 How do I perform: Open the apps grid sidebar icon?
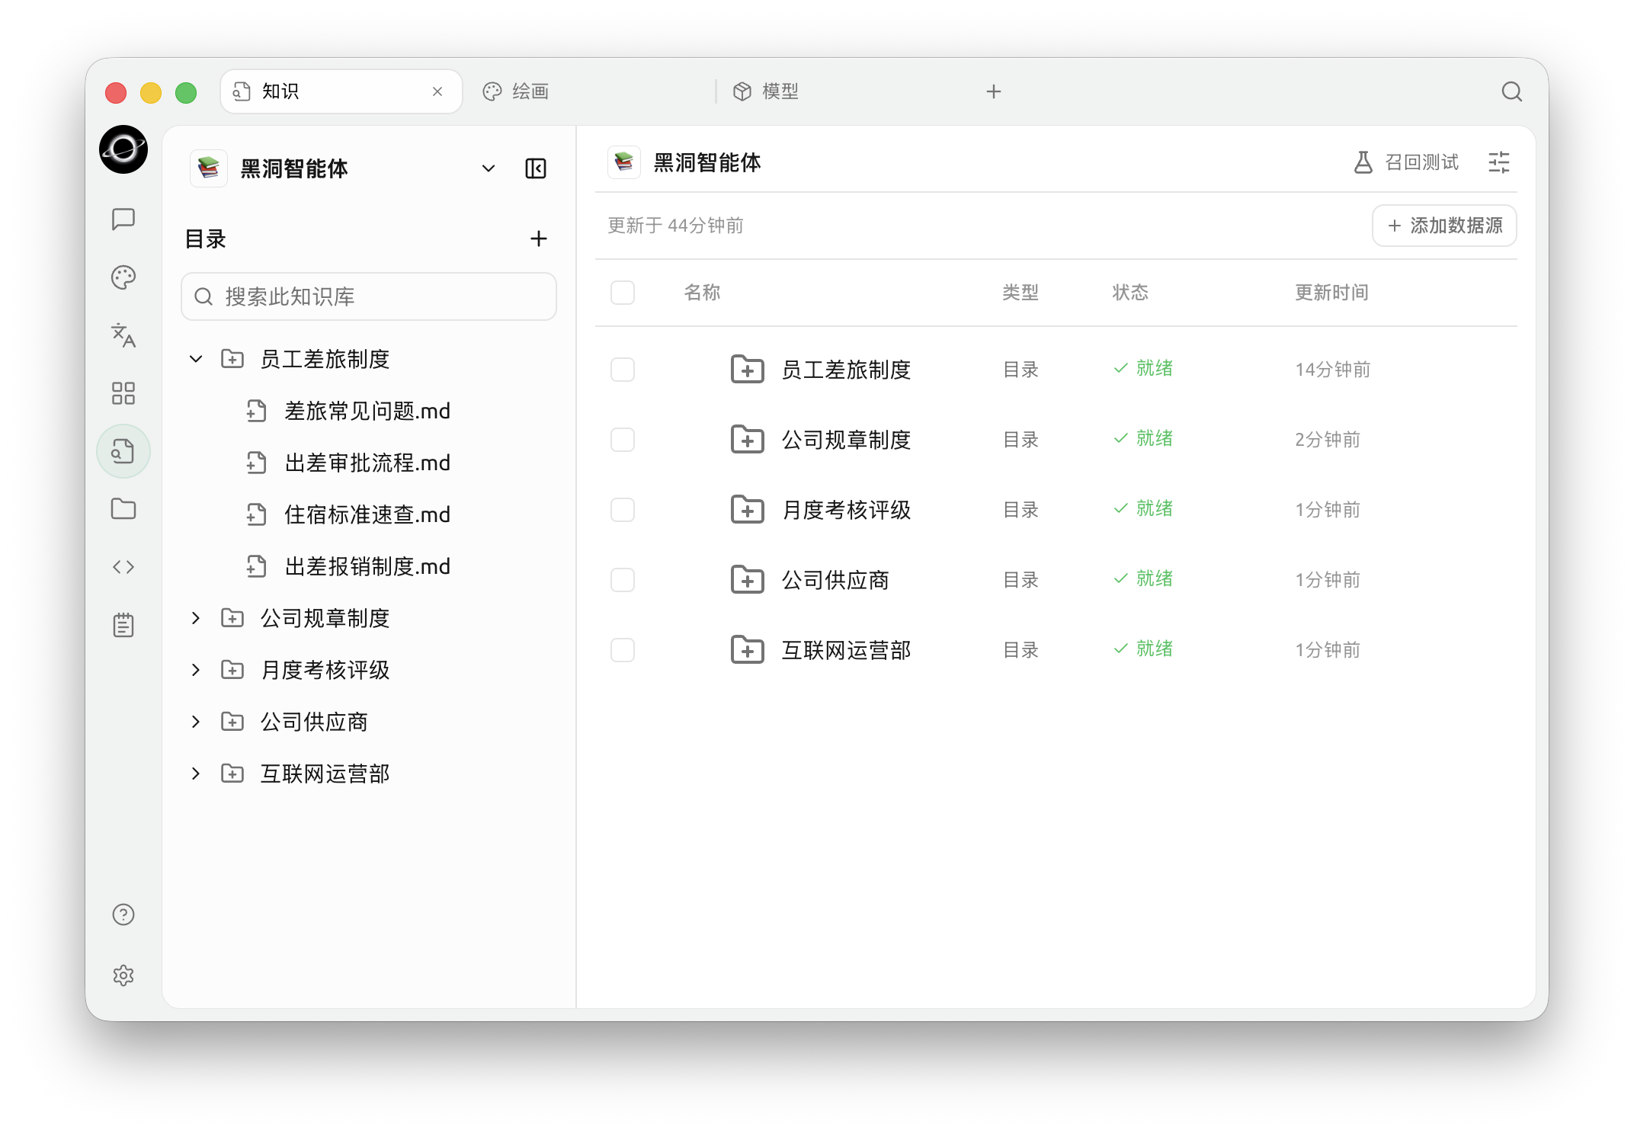click(123, 393)
